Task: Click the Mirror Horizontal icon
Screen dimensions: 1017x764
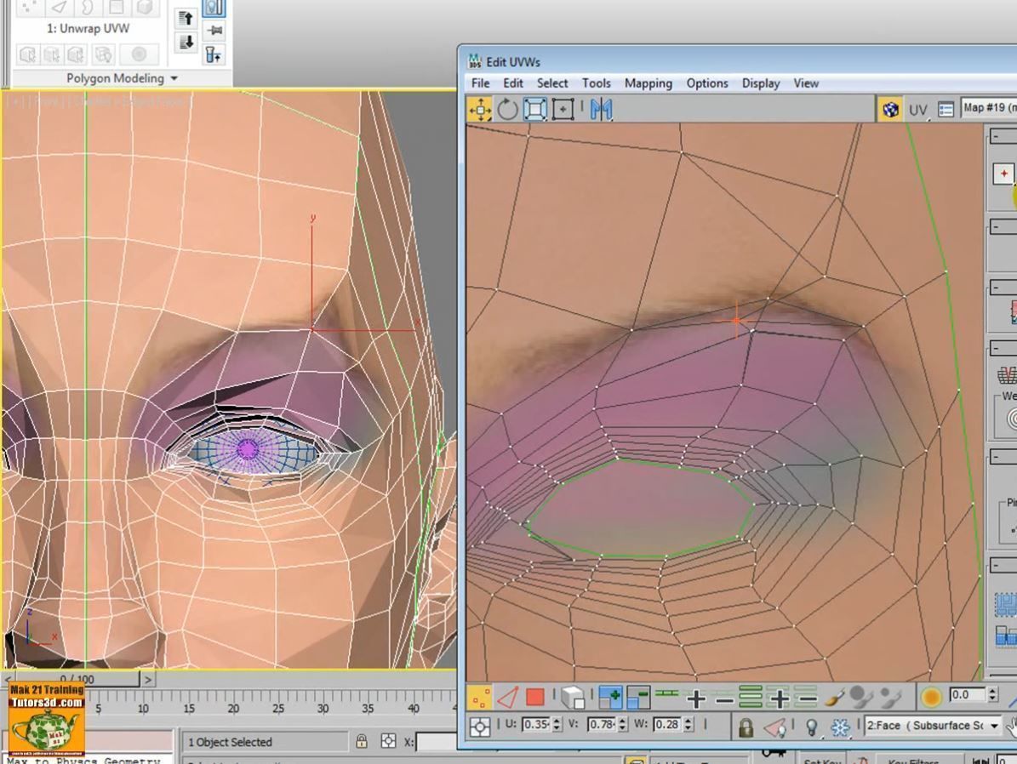Action: tap(601, 110)
